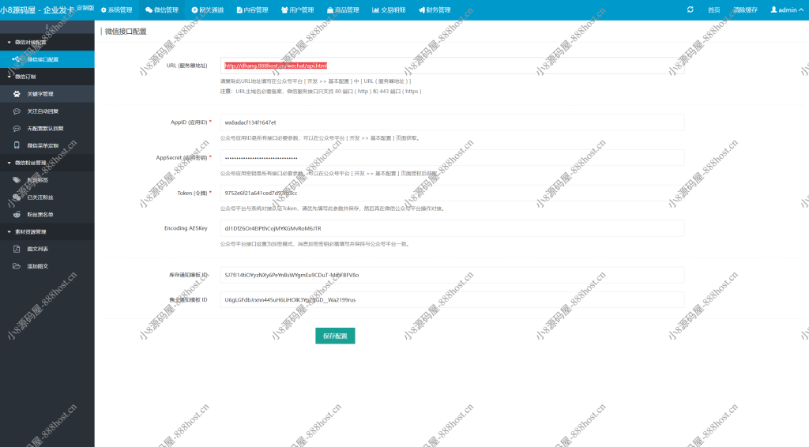Toggle sidebar via the three-dot handle
Image resolution: width=809 pixels, height=447 pixels.
(47, 28)
